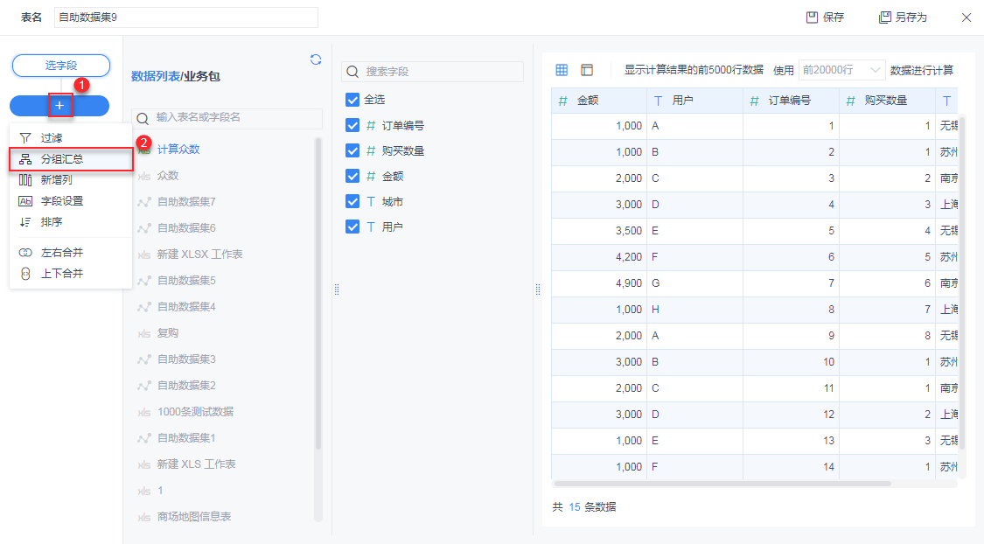The height and width of the screenshot is (544, 984).
Task: Click the number type icon beside 金额 checkbox
Action: click(x=370, y=177)
